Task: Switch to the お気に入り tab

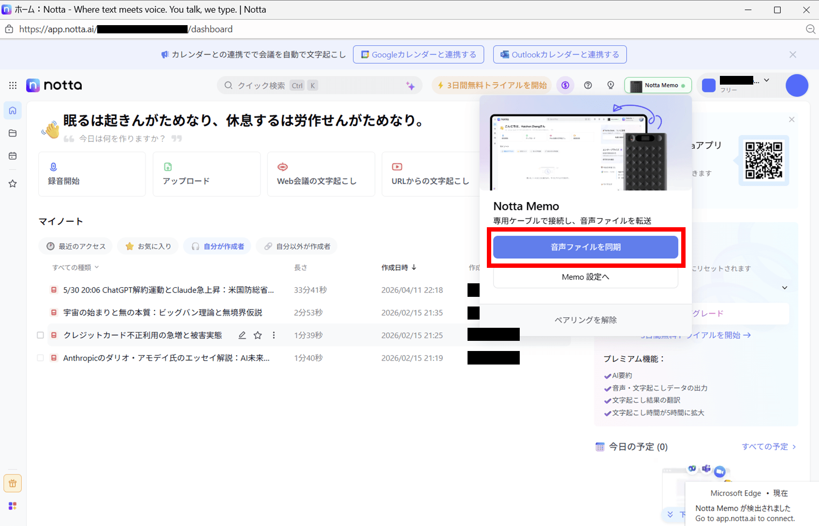Action: click(x=148, y=247)
